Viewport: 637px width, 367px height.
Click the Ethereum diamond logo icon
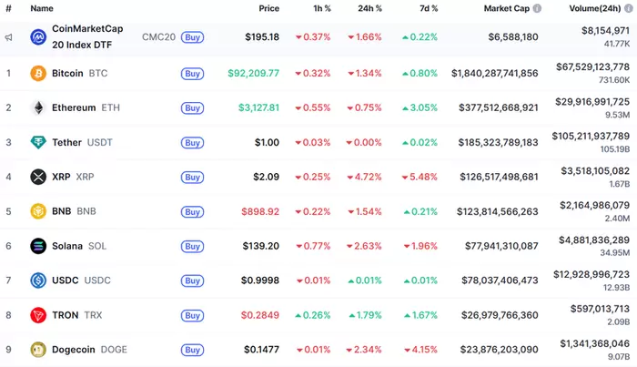pyautogui.click(x=38, y=107)
